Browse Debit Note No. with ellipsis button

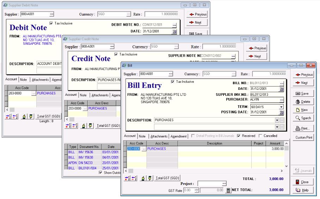coord(174,25)
